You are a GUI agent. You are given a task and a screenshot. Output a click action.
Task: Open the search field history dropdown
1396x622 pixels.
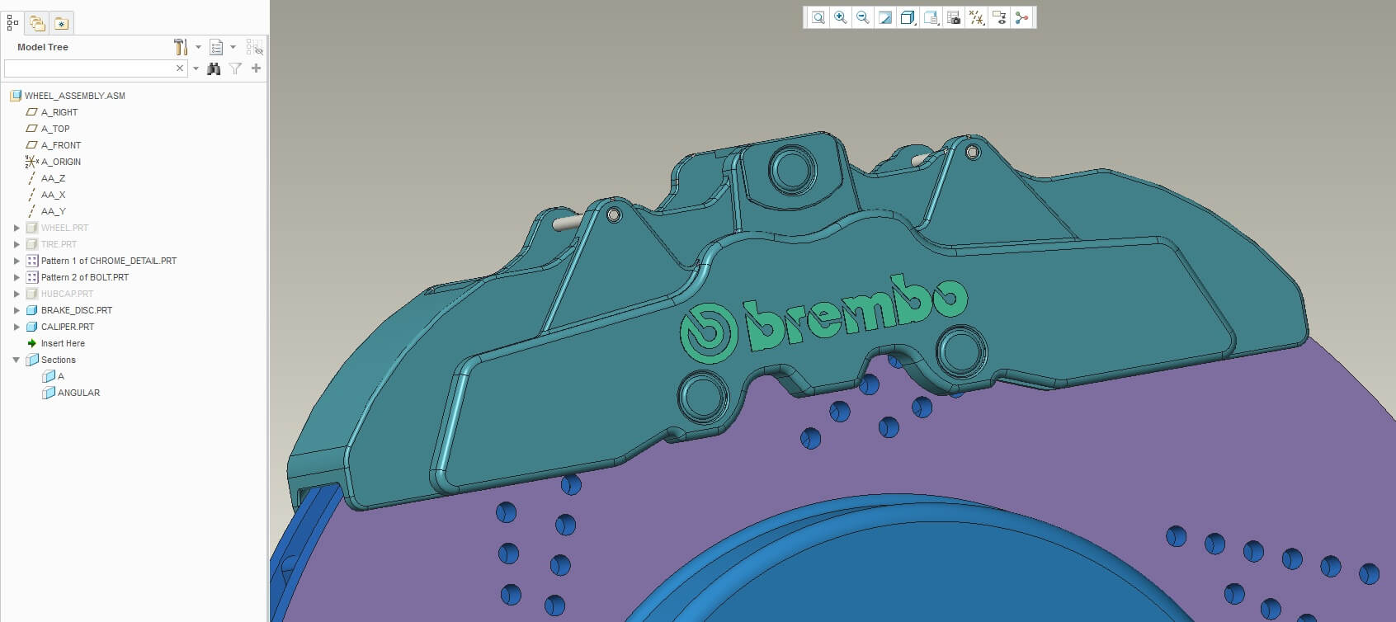tap(196, 68)
